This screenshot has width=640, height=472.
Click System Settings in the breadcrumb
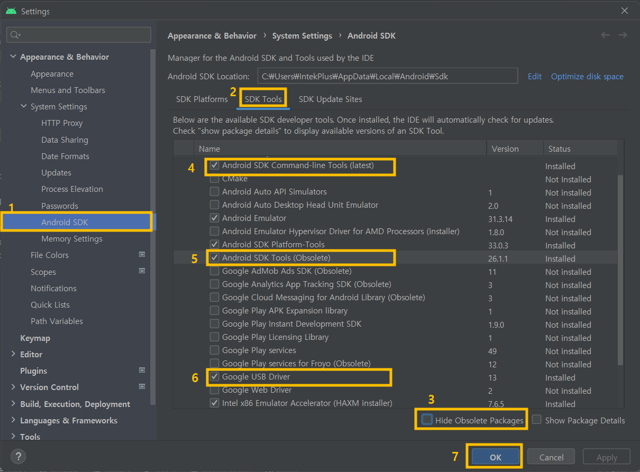click(302, 35)
